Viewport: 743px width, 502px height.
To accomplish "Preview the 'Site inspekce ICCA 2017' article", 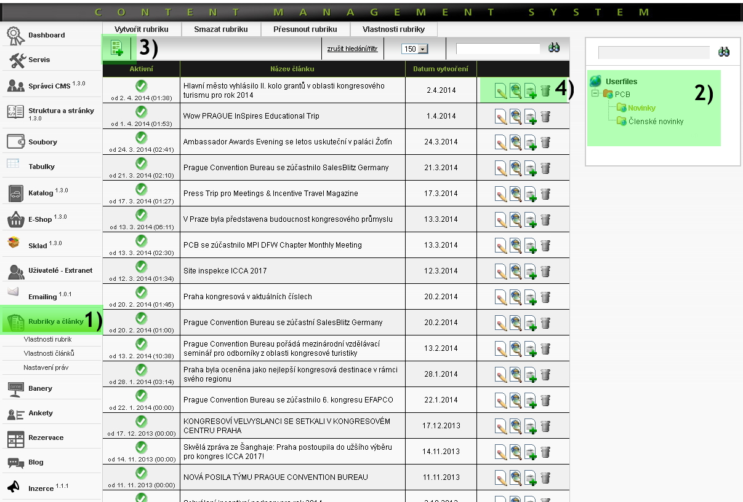I will [515, 271].
